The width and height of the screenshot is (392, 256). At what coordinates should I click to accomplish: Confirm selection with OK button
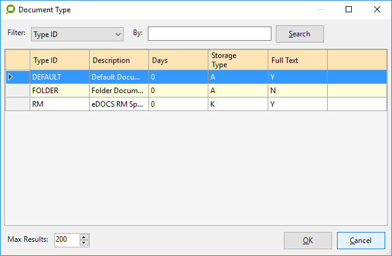click(307, 241)
